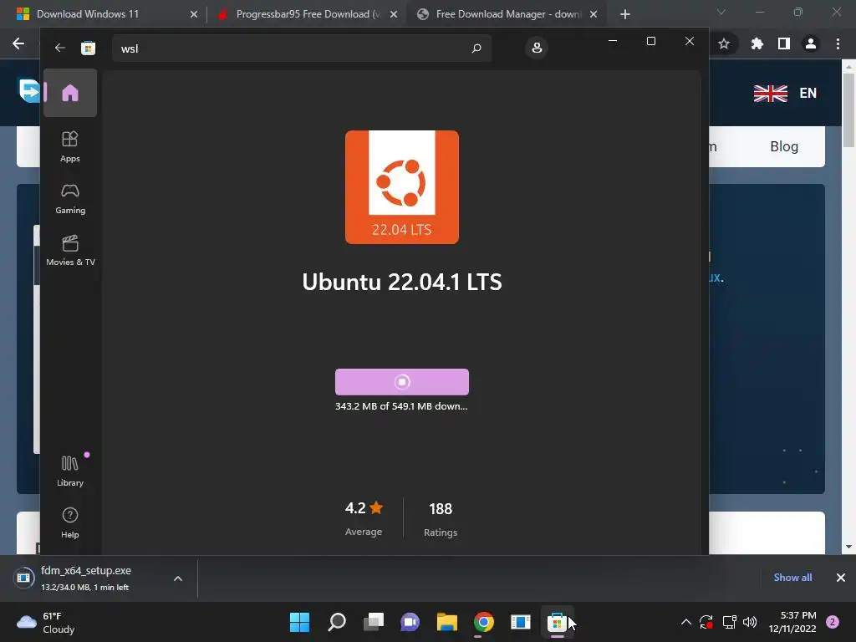Open Chrome three-dot menu

pos(838,43)
